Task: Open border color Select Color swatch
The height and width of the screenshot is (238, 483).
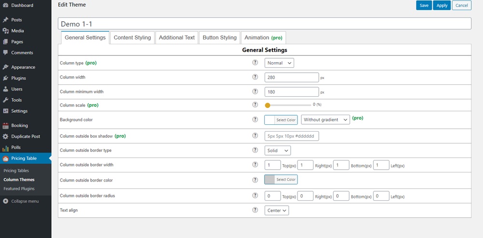Action: click(x=281, y=179)
